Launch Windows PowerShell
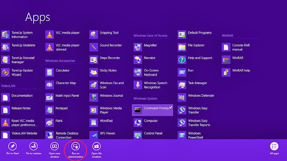 pos(191,135)
